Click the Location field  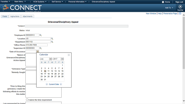pyautogui.click(x=38, y=38)
